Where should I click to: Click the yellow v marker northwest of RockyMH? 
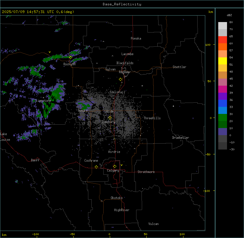[50, 52]
